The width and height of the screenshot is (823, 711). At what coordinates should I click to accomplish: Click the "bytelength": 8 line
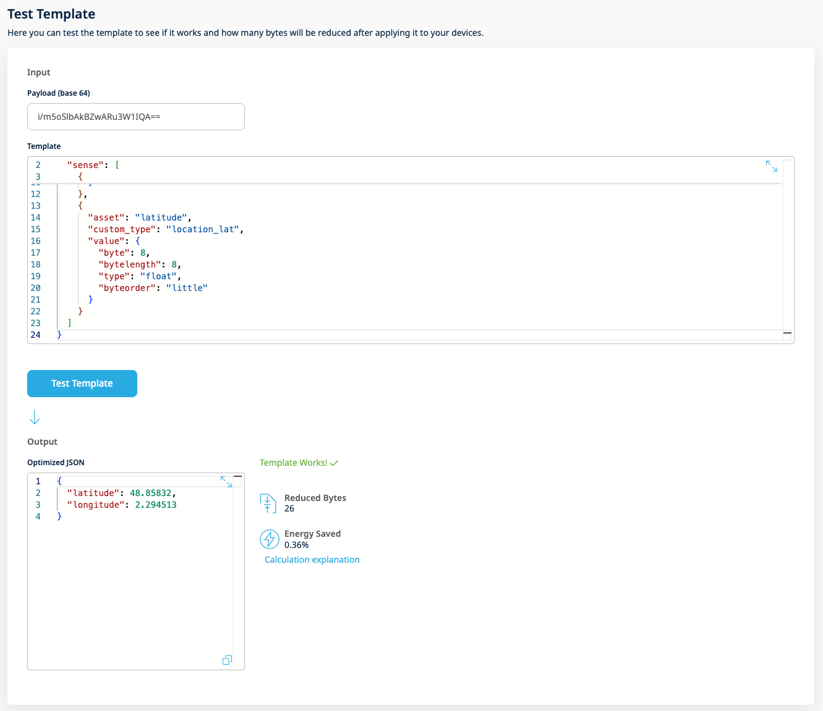140,264
